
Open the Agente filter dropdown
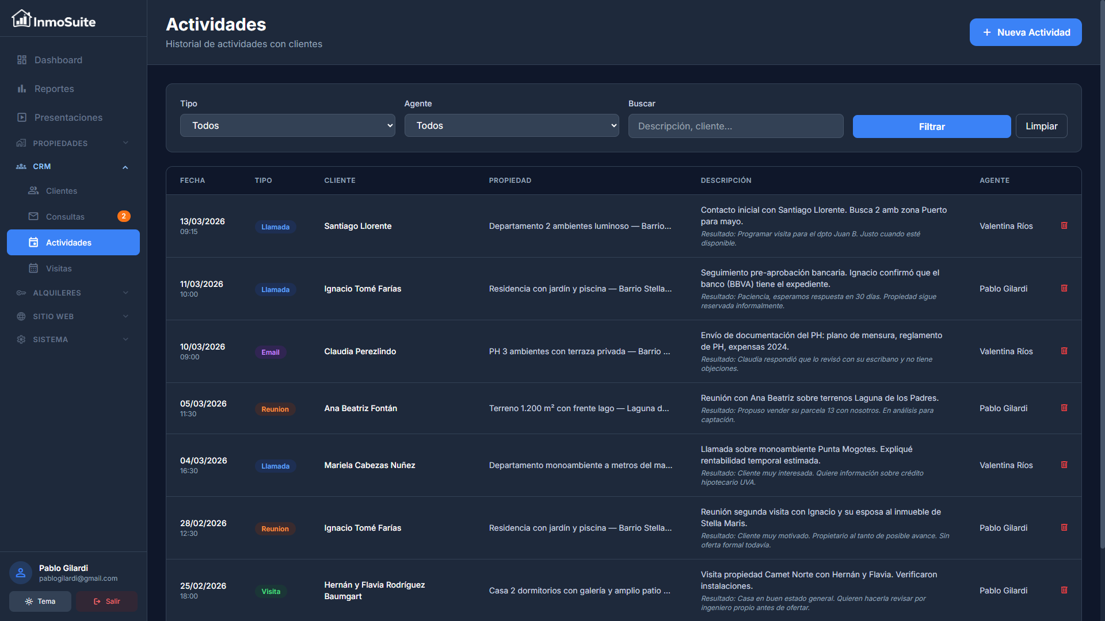tap(511, 125)
